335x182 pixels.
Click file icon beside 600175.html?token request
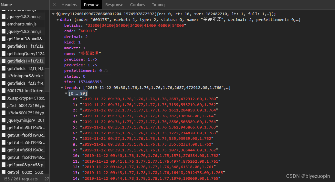click(x=4, y=91)
